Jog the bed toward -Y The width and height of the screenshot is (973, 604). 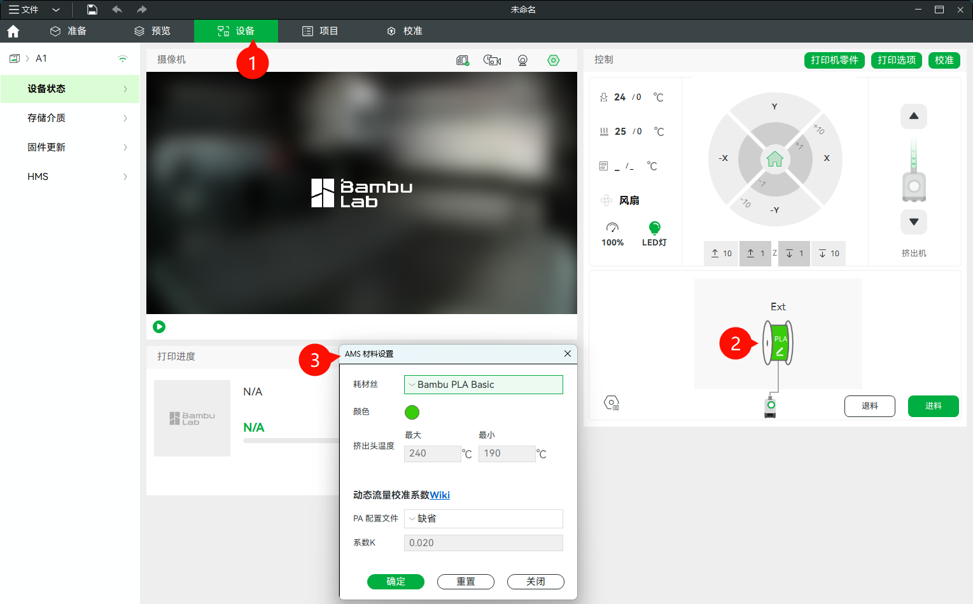point(774,210)
